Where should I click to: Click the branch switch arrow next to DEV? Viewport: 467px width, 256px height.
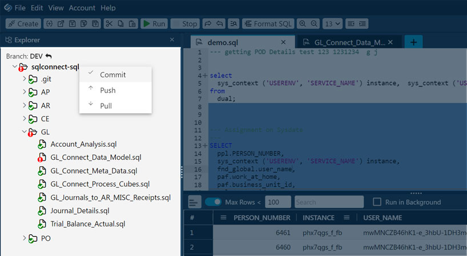pos(49,56)
